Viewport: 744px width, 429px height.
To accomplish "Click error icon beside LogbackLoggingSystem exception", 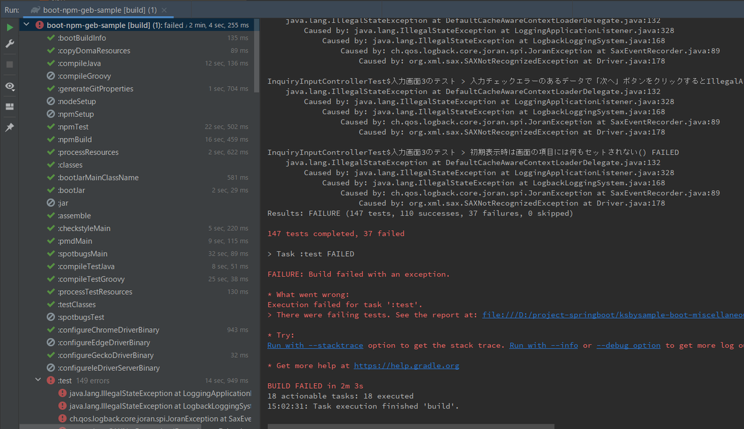I will click(62, 406).
